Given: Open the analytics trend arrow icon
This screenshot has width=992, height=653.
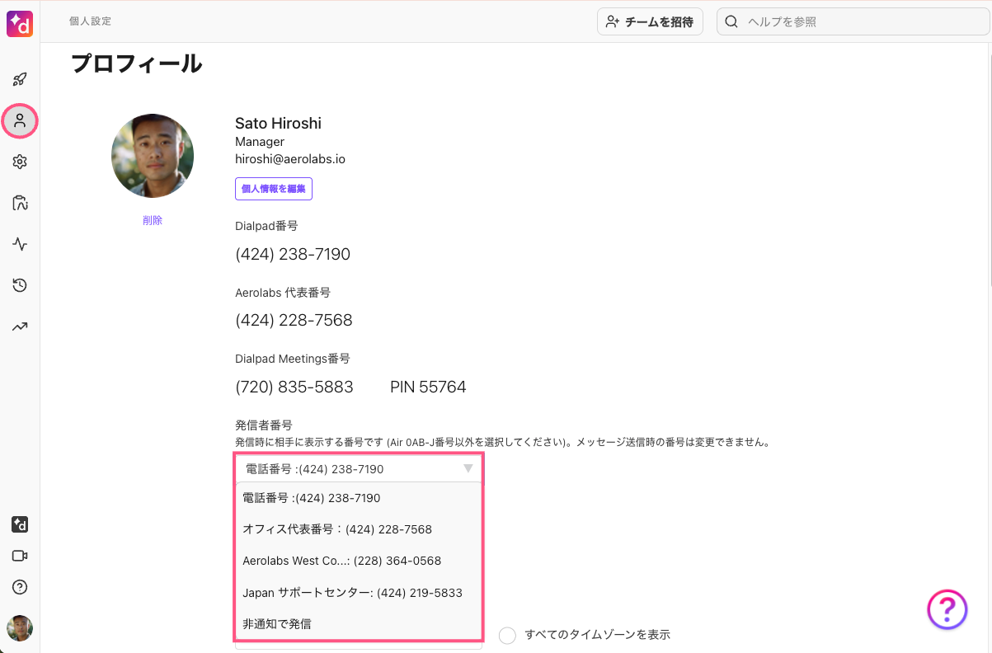Looking at the screenshot, I should coord(20,326).
